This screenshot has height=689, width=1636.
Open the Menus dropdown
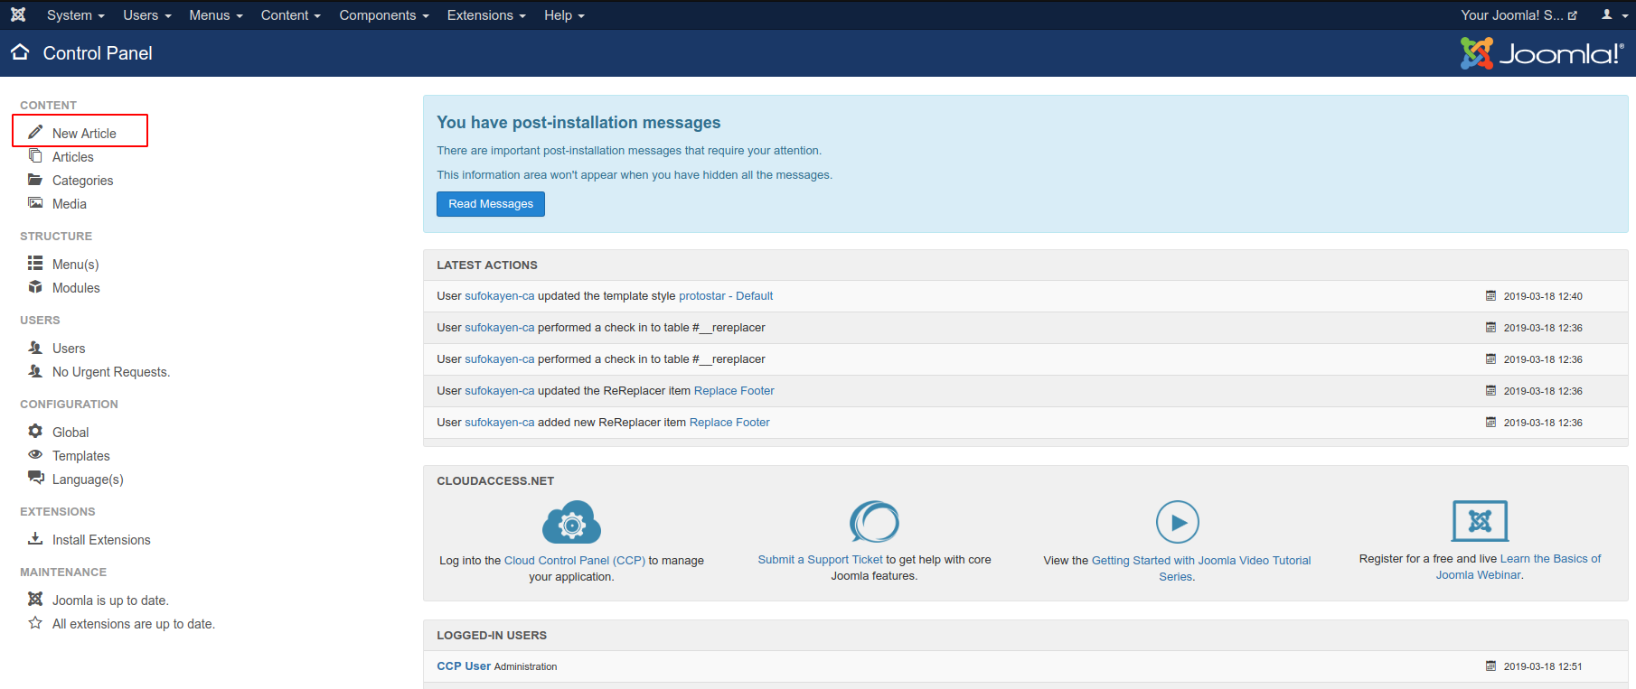[x=216, y=15]
